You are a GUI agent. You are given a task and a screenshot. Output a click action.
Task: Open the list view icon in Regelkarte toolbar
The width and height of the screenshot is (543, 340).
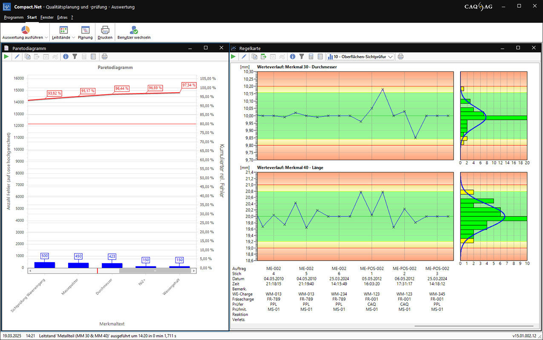click(x=320, y=57)
